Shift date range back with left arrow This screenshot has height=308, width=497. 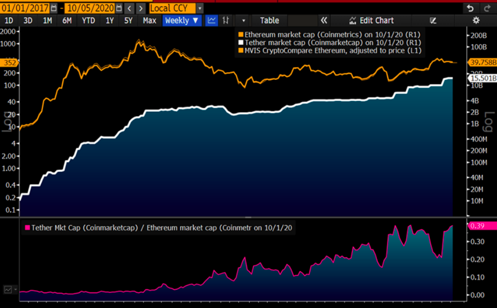[129, 8]
